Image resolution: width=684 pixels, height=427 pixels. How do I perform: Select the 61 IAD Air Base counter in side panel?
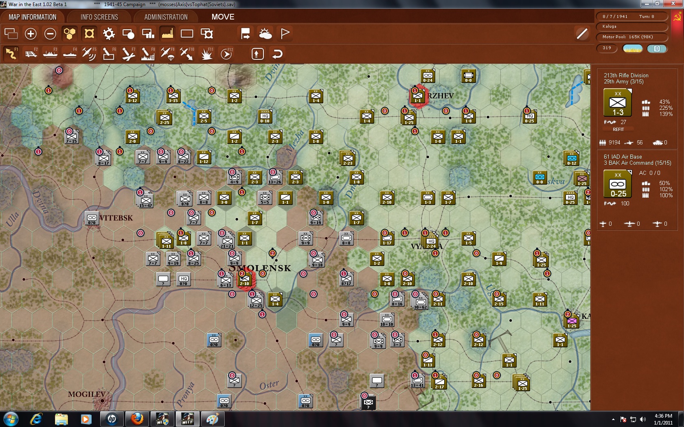tap(618, 185)
